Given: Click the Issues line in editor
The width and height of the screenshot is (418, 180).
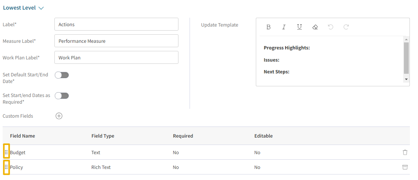Looking at the screenshot, I should click(x=271, y=60).
